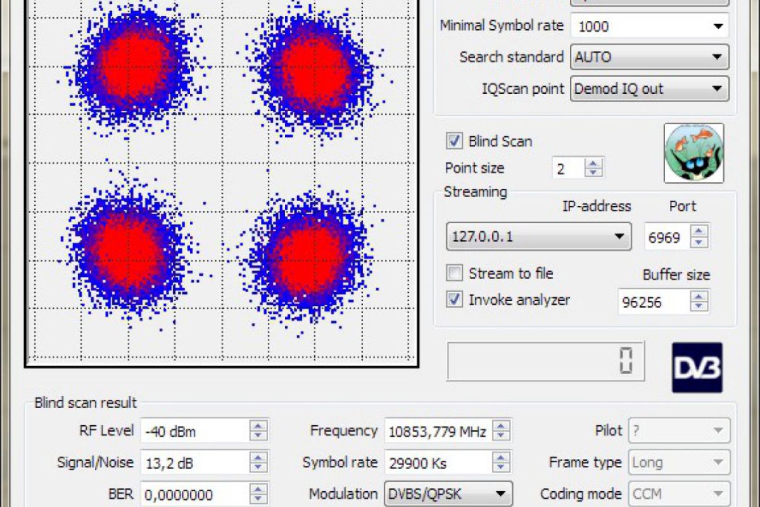
Task: Enable the Stream to file checkbox
Action: (454, 273)
